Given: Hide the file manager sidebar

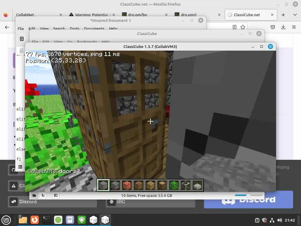Looking at the screenshot, I should click(x=56, y=195).
